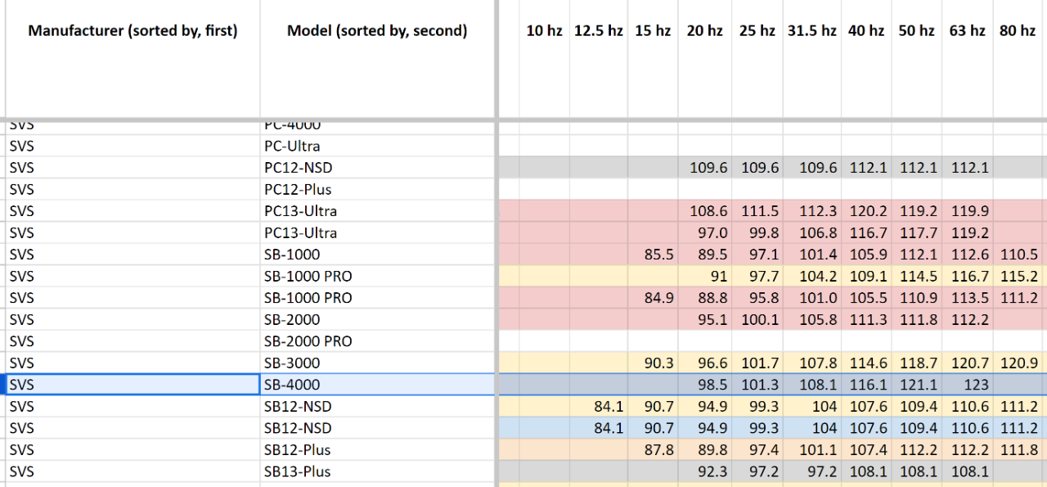Click the 10 hz column header
Screen dimensions: 1047x487
[544, 60]
